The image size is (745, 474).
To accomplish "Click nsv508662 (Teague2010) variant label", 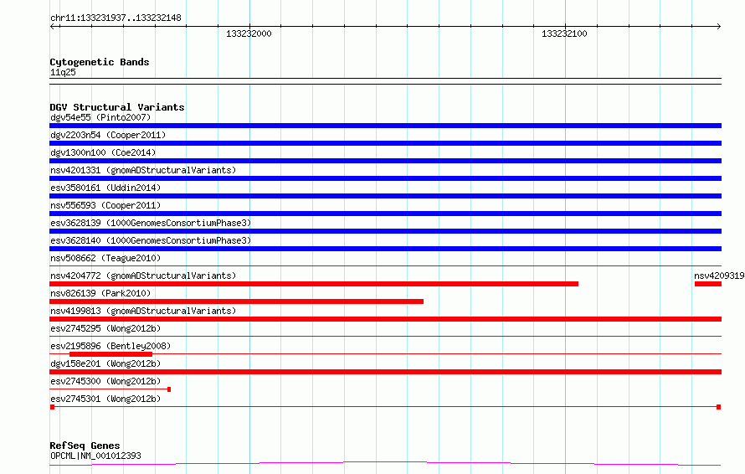I will point(105,258).
